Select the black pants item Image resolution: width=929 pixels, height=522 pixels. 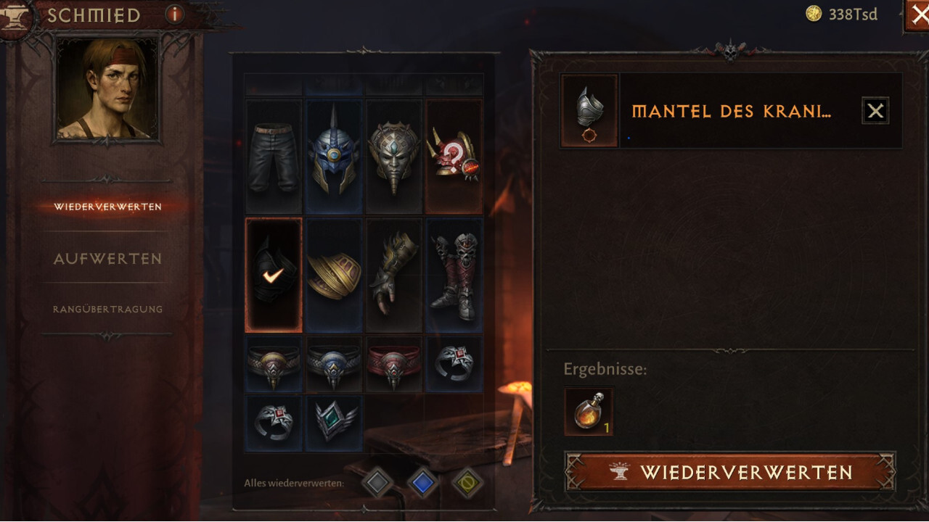click(274, 157)
